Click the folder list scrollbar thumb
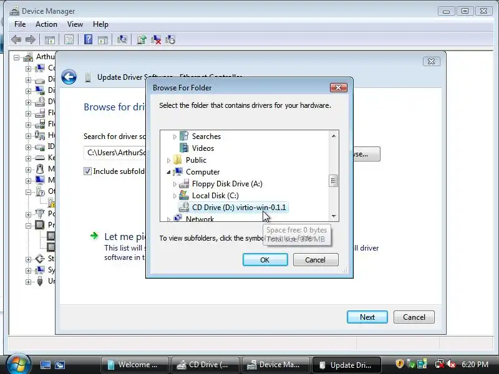Screen dimensions: 499x374 point(333,181)
